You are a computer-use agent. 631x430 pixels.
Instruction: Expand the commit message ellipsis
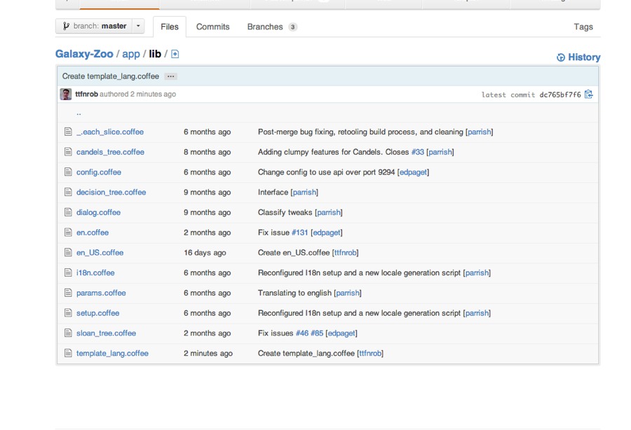[x=171, y=76]
